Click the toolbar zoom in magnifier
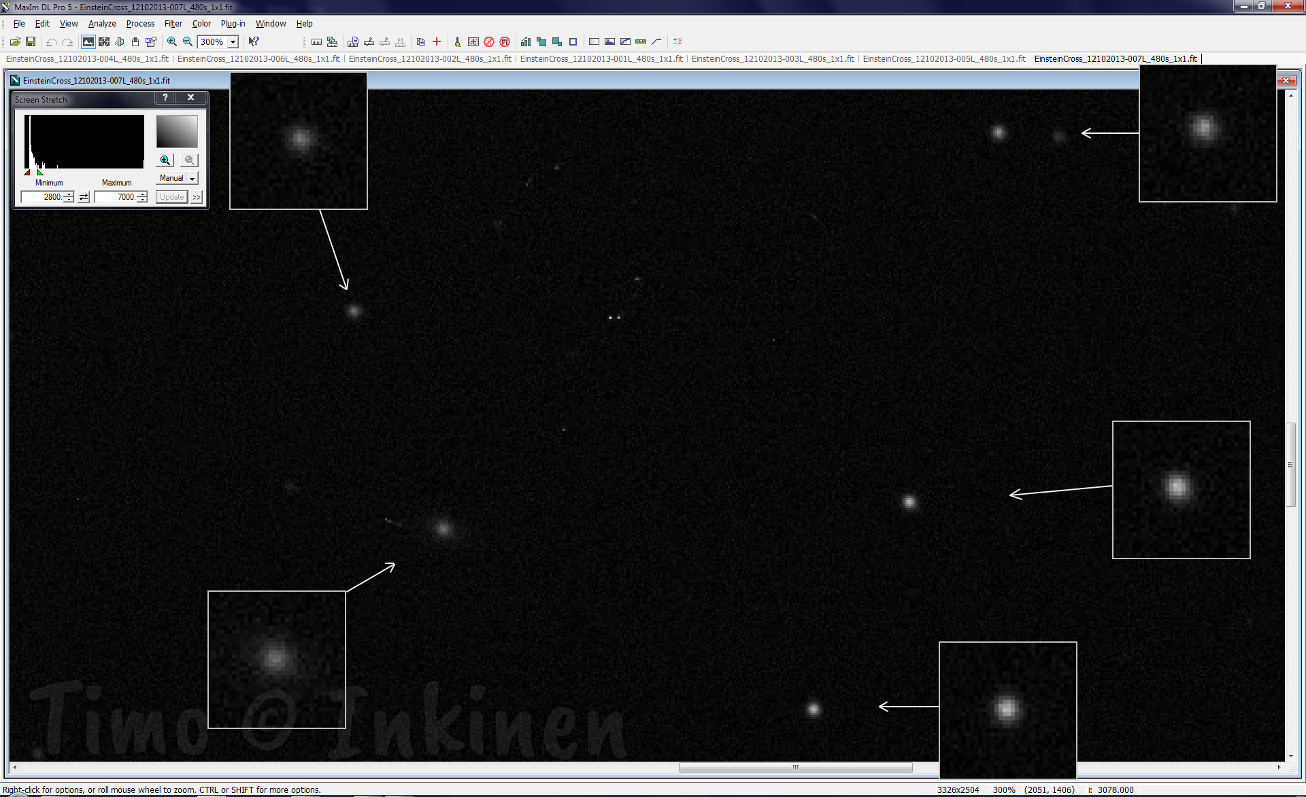1306x797 pixels. click(x=172, y=41)
